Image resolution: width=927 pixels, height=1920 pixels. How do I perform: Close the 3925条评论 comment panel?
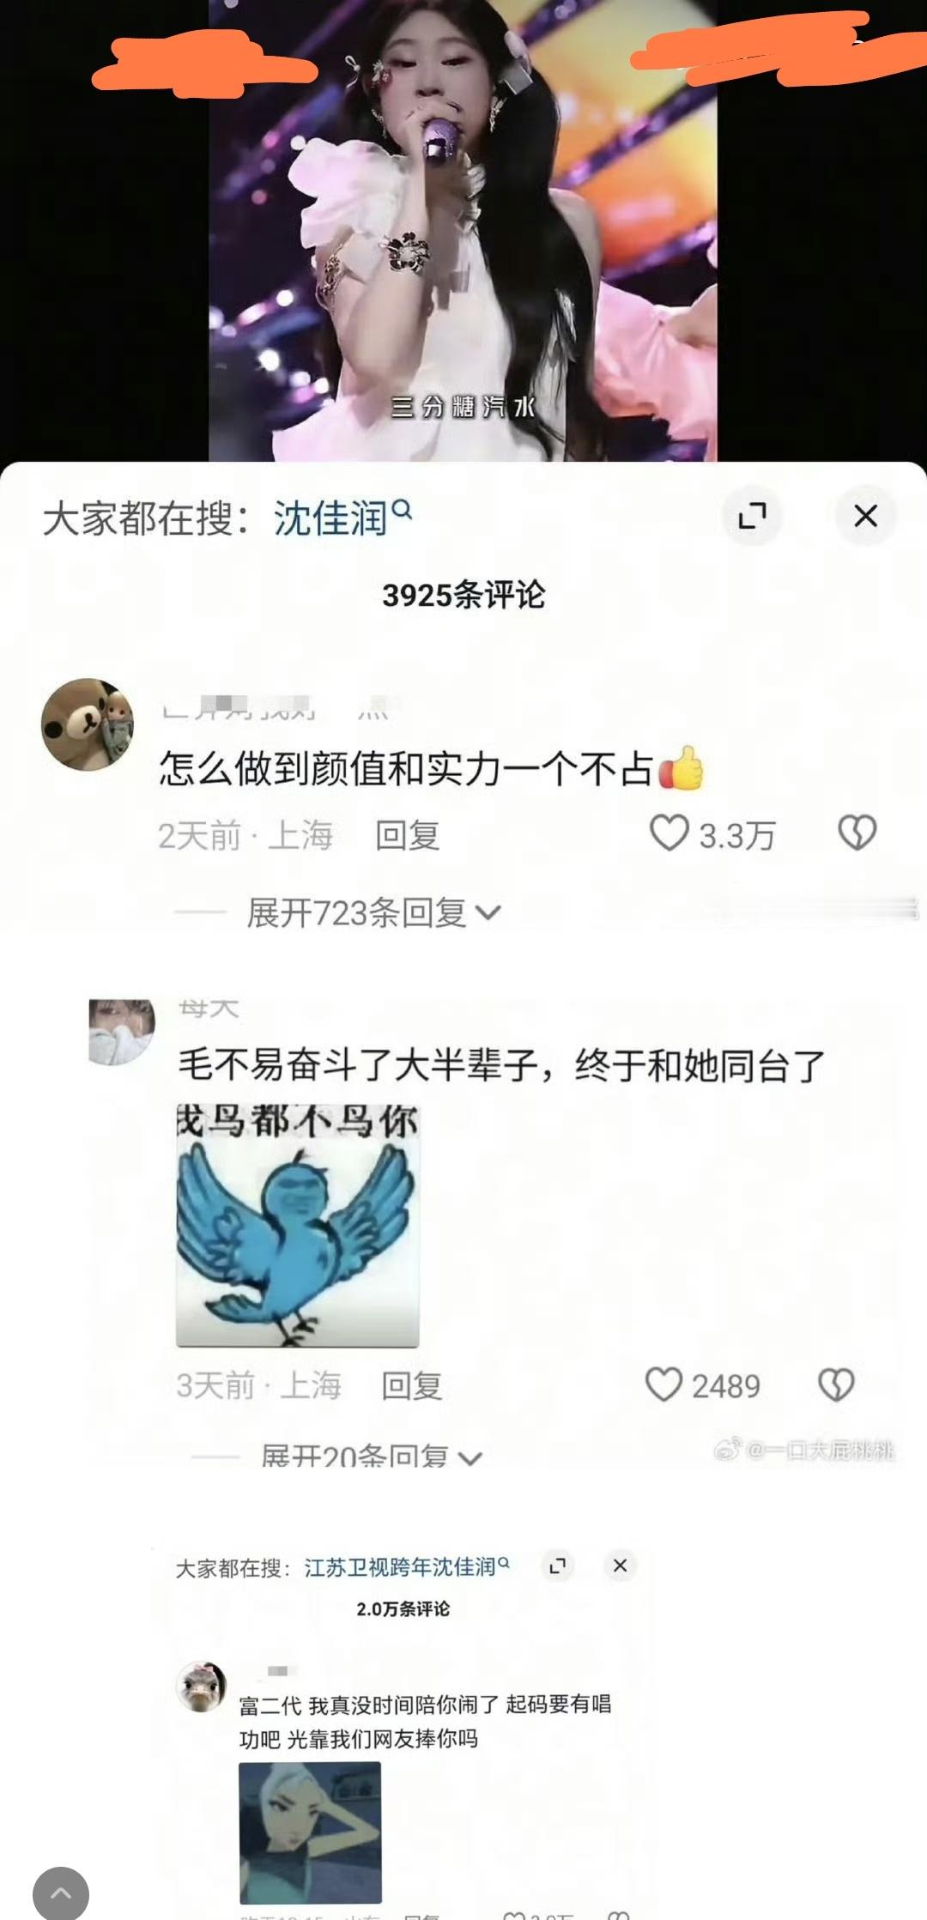(x=865, y=516)
